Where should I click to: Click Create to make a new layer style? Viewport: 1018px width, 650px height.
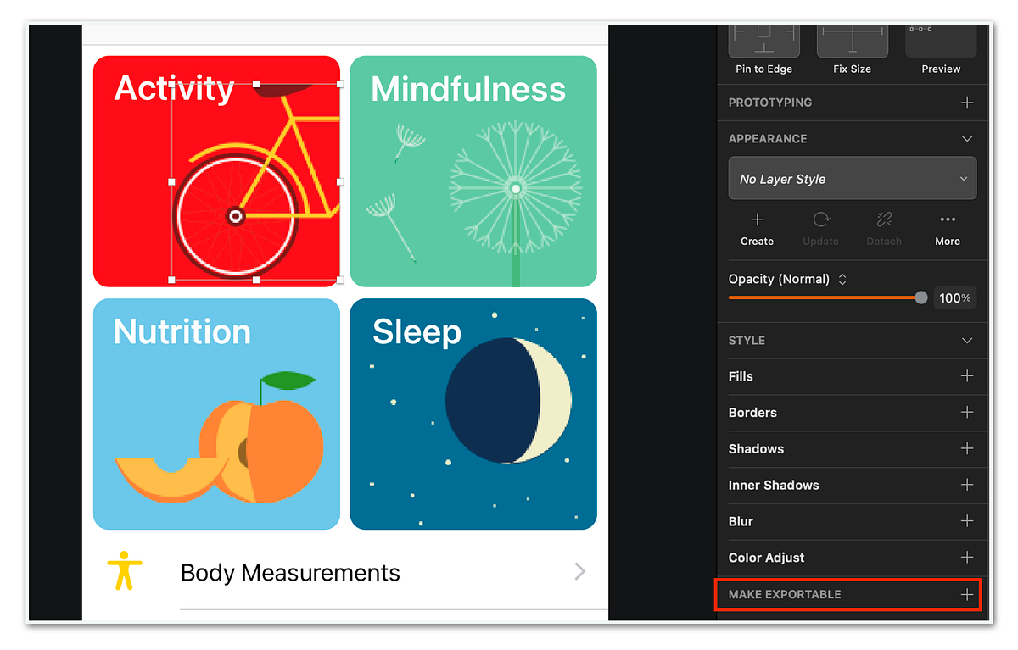pyautogui.click(x=756, y=229)
